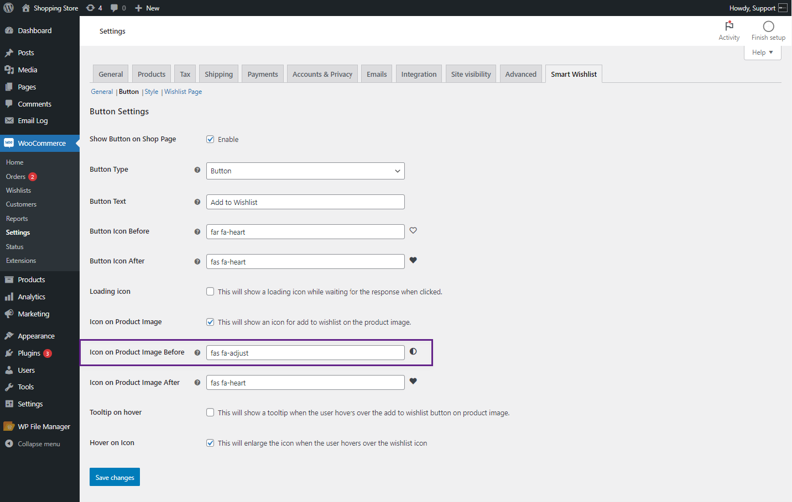Open WooCommerce Status submenu
Screen dimensions: 792x502
[x=14, y=247]
